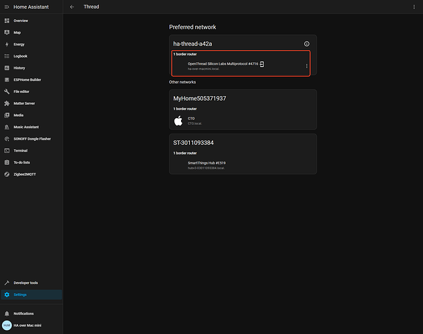The image size is (423, 334).
Task: Select the CTO border router entry
Action: (x=191, y=118)
